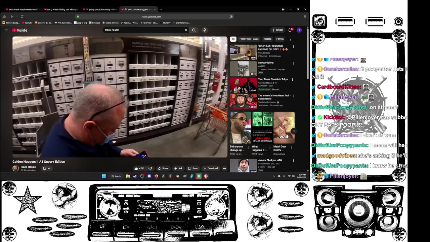430x242 pixels.
Task: Open the 'What Happens If...' short
Action: pyautogui.click(x=262, y=128)
